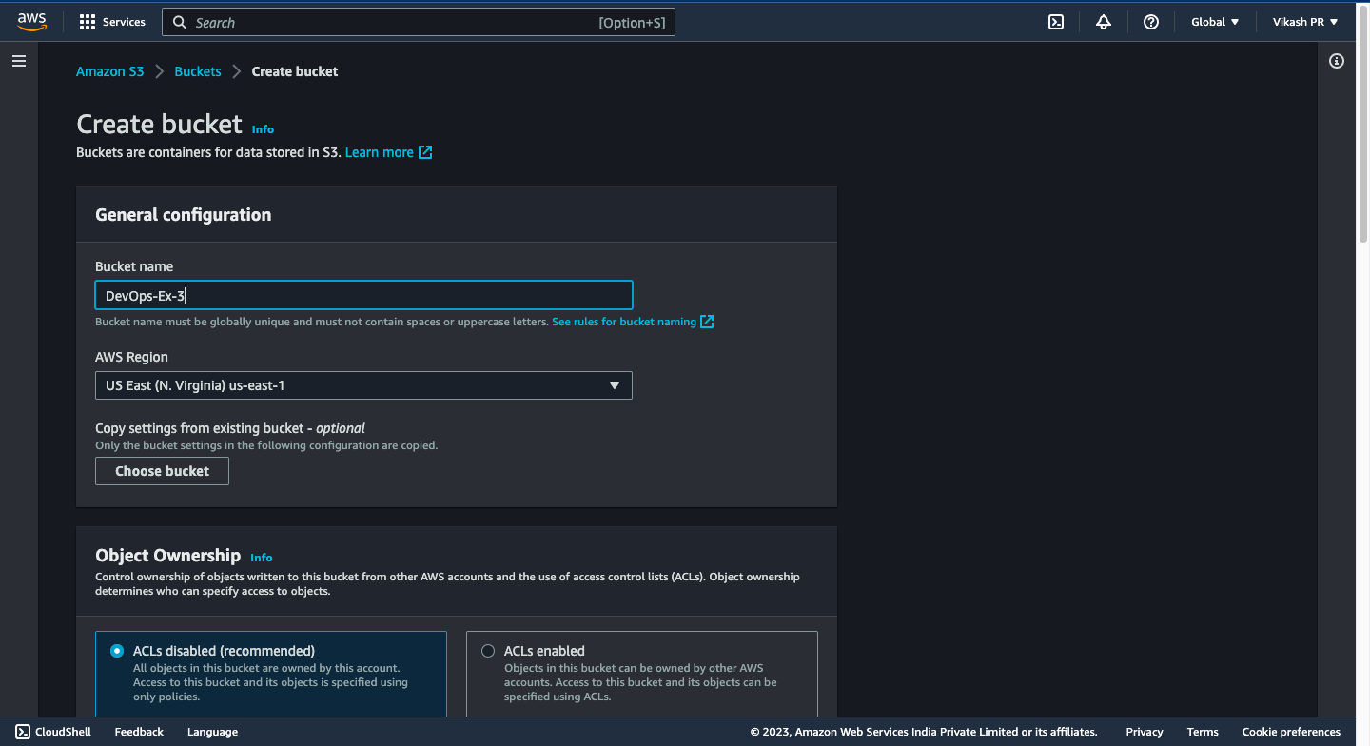
Task: Click the AWS logo home icon
Action: [31, 22]
